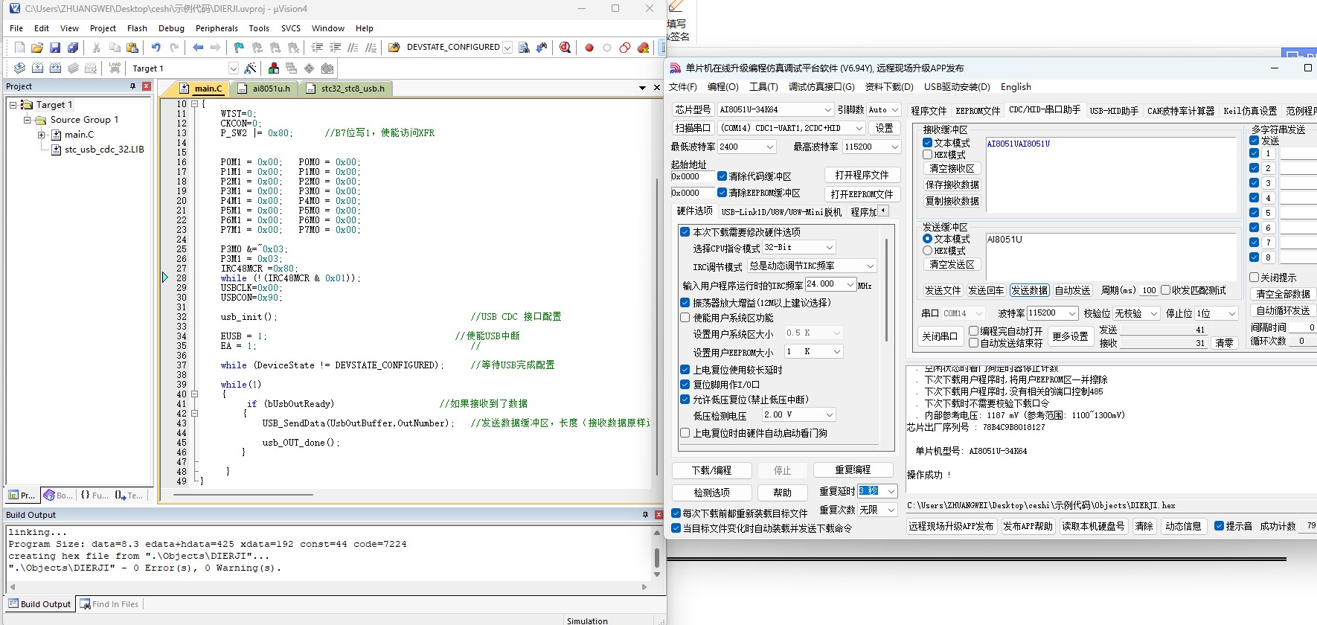This screenshot has width=1317, height=625.
Task: Toggle bookmark with the flag icon
Action: click(x=239, y=48)
